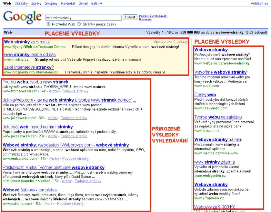Focus the search field containing webové+stránky

(84, 18)
